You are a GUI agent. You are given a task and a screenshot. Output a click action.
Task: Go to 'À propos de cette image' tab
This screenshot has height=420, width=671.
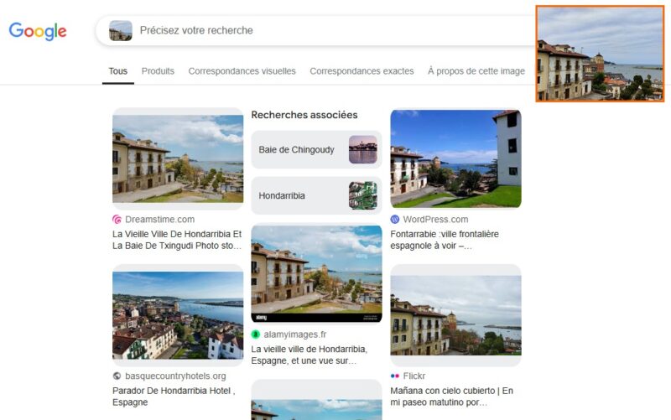click(x=476, y=71)
